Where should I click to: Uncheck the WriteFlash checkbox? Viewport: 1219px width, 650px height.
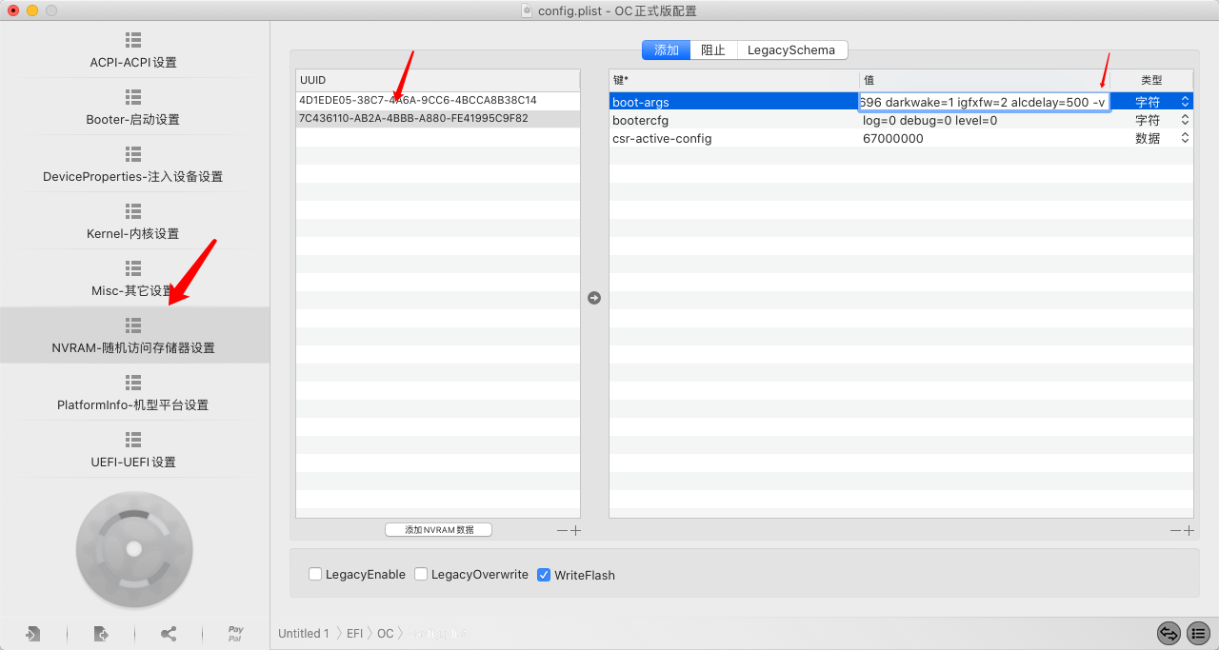coord(544,575)
